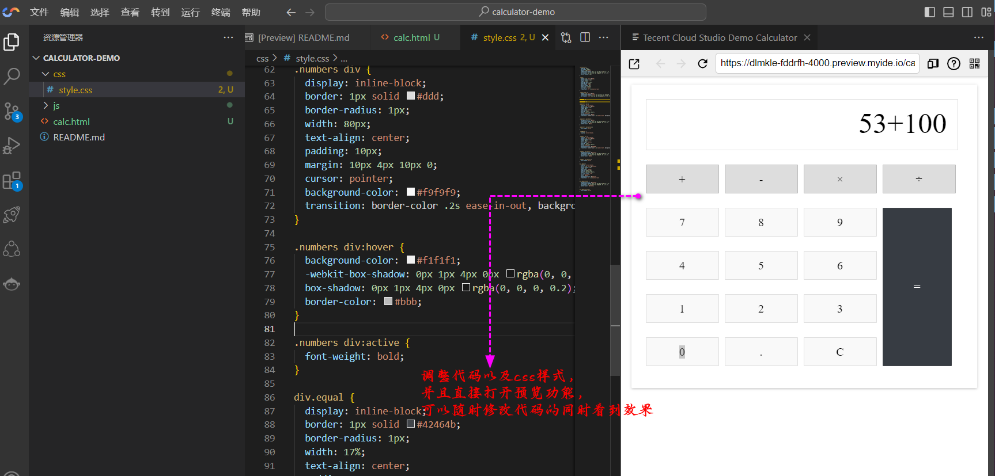Close the style.css editor tab
The image size is (995, 476).
click(x=545, y=37)
